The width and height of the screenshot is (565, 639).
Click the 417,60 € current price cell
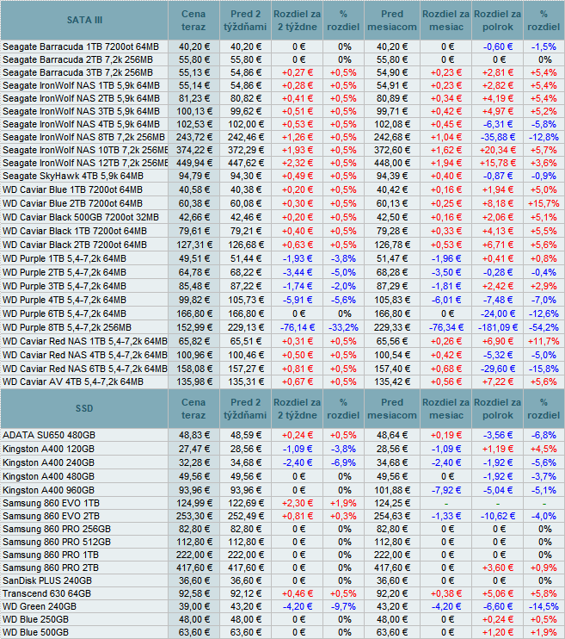tap(194, 568)
